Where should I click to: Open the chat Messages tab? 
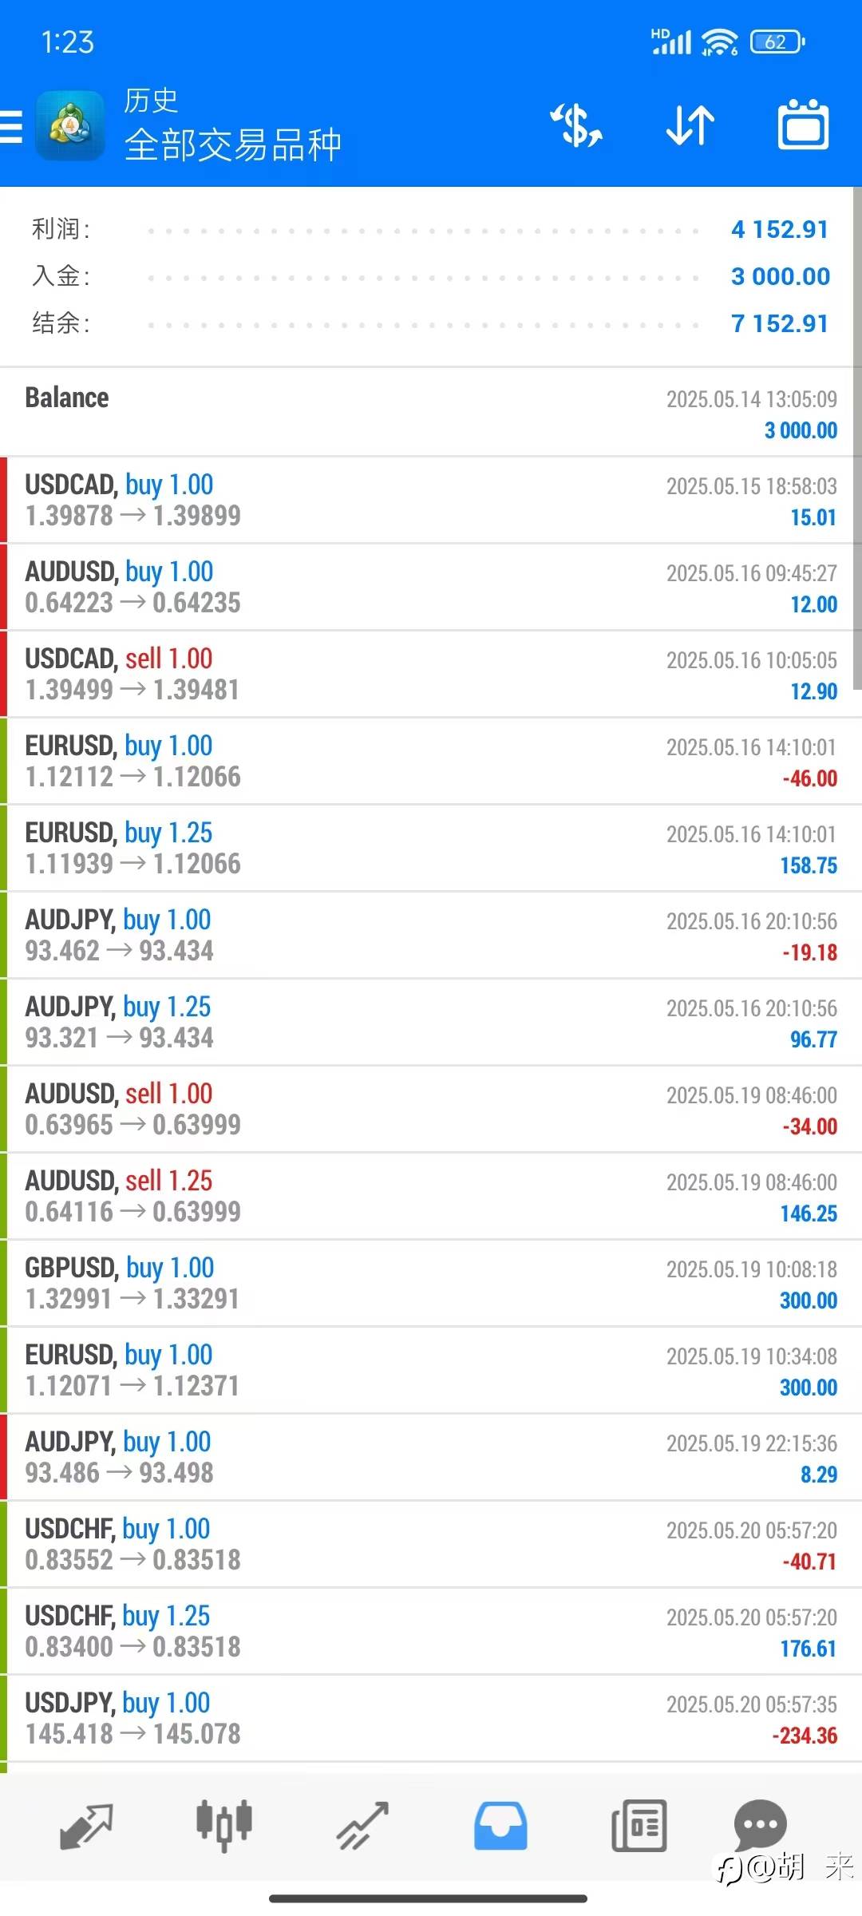pyautogui.click(x=760, y=1825)
